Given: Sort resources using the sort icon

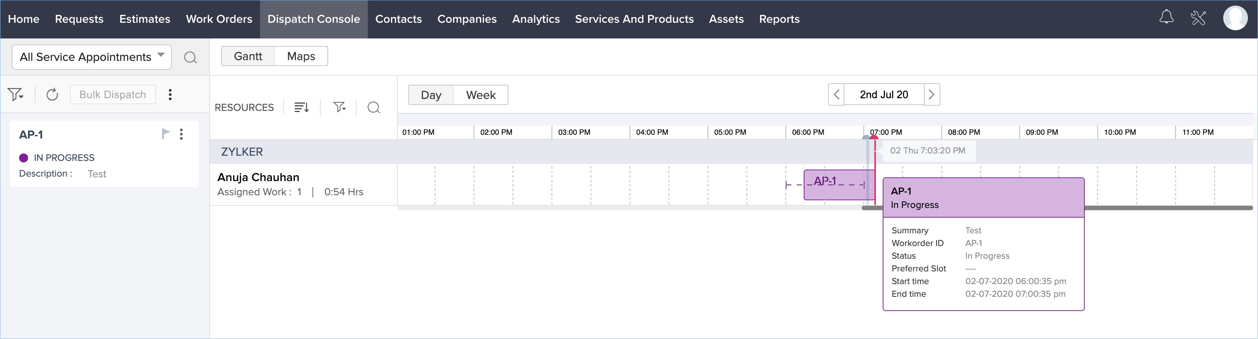Looking at the screenshot, I should [301, 108].
